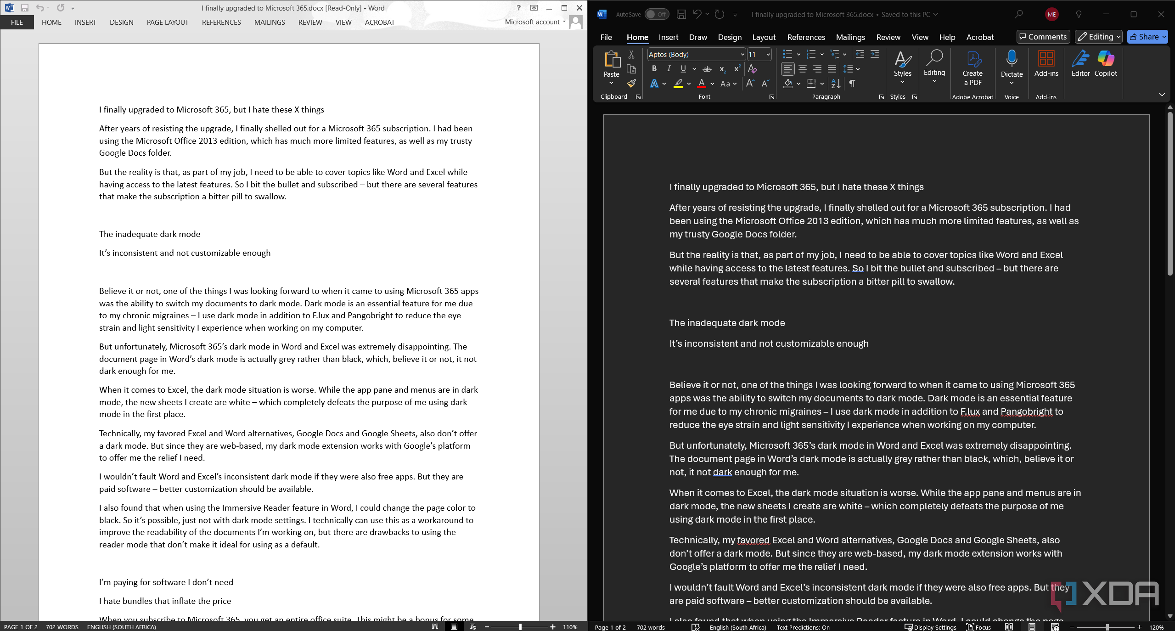This screenshot has height=631, width=1175.
Task: Open the FILE tab in Word 2013
Action: [17, 22]
